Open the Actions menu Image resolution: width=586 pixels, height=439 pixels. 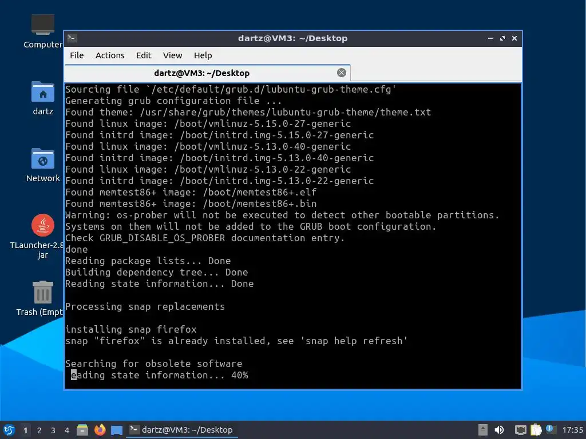click(x=110, y=55)
